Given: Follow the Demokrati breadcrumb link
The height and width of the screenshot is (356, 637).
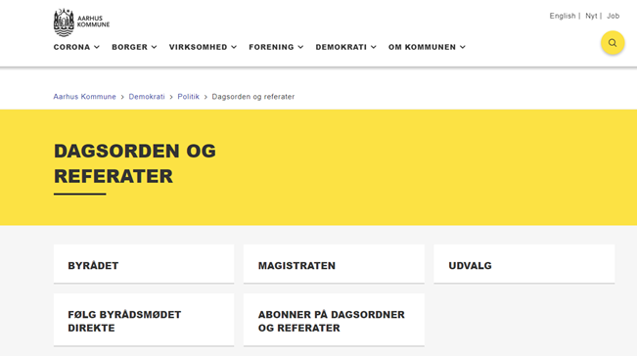Looking at the screenshot, I should 147,97.
